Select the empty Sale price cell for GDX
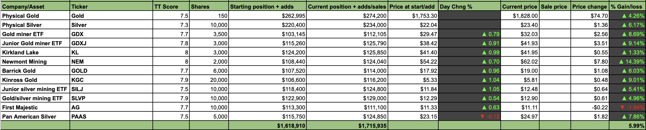This screenshot has width=646, height=130. point(555,34)
